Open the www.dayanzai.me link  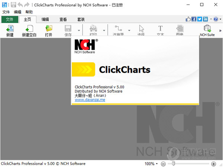point(90,100)
